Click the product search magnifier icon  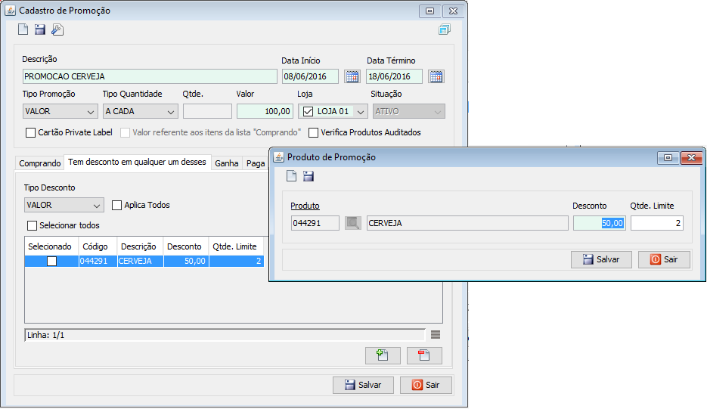coord(353,222)
